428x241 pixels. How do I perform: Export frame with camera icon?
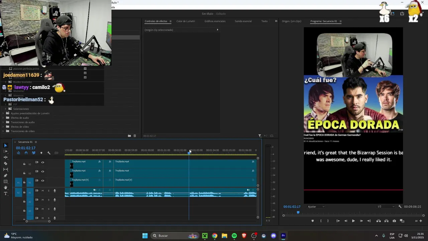pyautogui.click(x=394, y=221)
